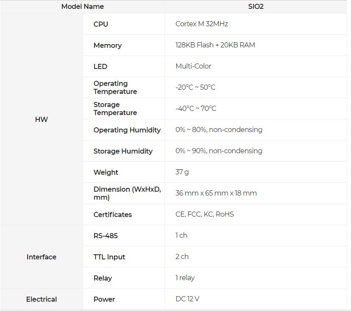Click the "CE, FCC, KC, RoHS" certificates value

(x=205, y=215)
